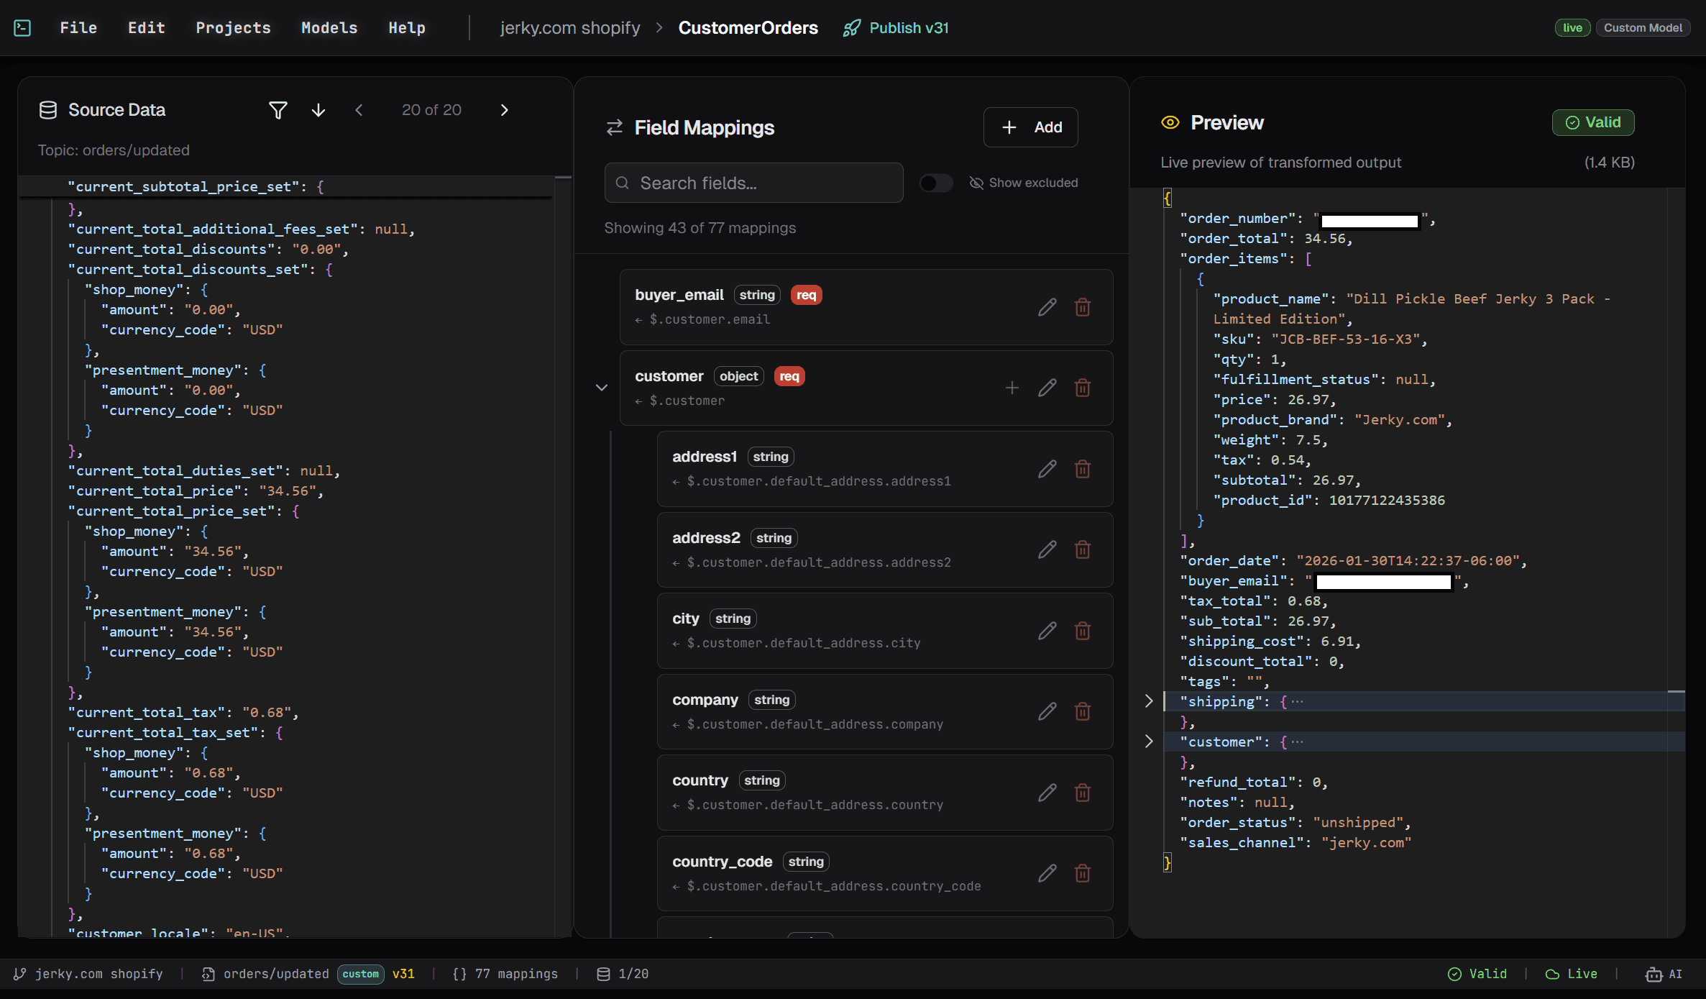Click the filter icon in Source Data
This screenshot has height=999, width=1706.
pyautogui.click(x=278, y=110)
